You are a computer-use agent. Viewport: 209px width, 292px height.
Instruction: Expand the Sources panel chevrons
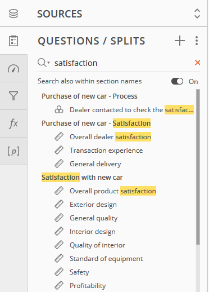[x=197, y=14]
